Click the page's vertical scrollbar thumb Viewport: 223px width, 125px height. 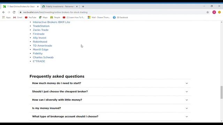(222, 92)
